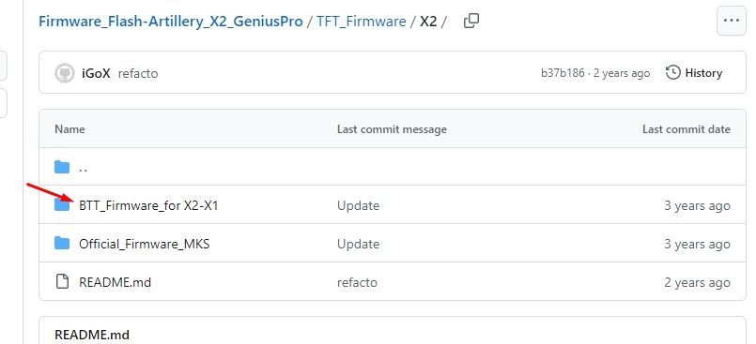The height and width of the screenshot is (344, 756).
Task: Open the README.md file
Action: tap(115, 282)
